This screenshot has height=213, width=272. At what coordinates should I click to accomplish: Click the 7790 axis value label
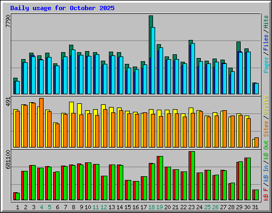tap(8, 21)
